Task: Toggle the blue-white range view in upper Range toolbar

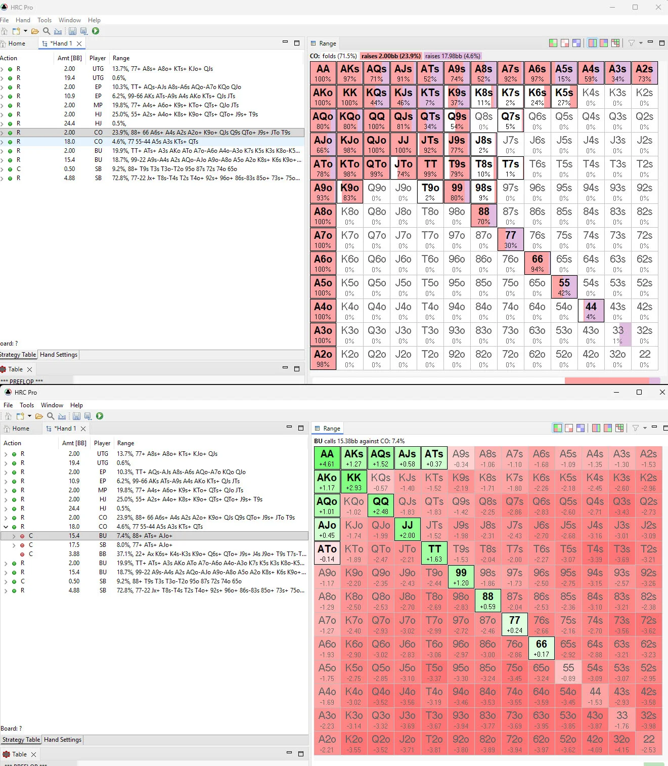Action: click(576, 43)
